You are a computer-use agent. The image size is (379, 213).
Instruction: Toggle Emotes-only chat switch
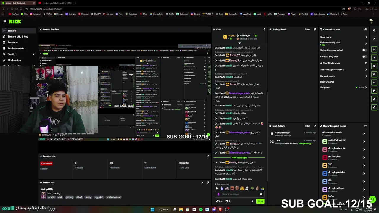pos(365,57)
